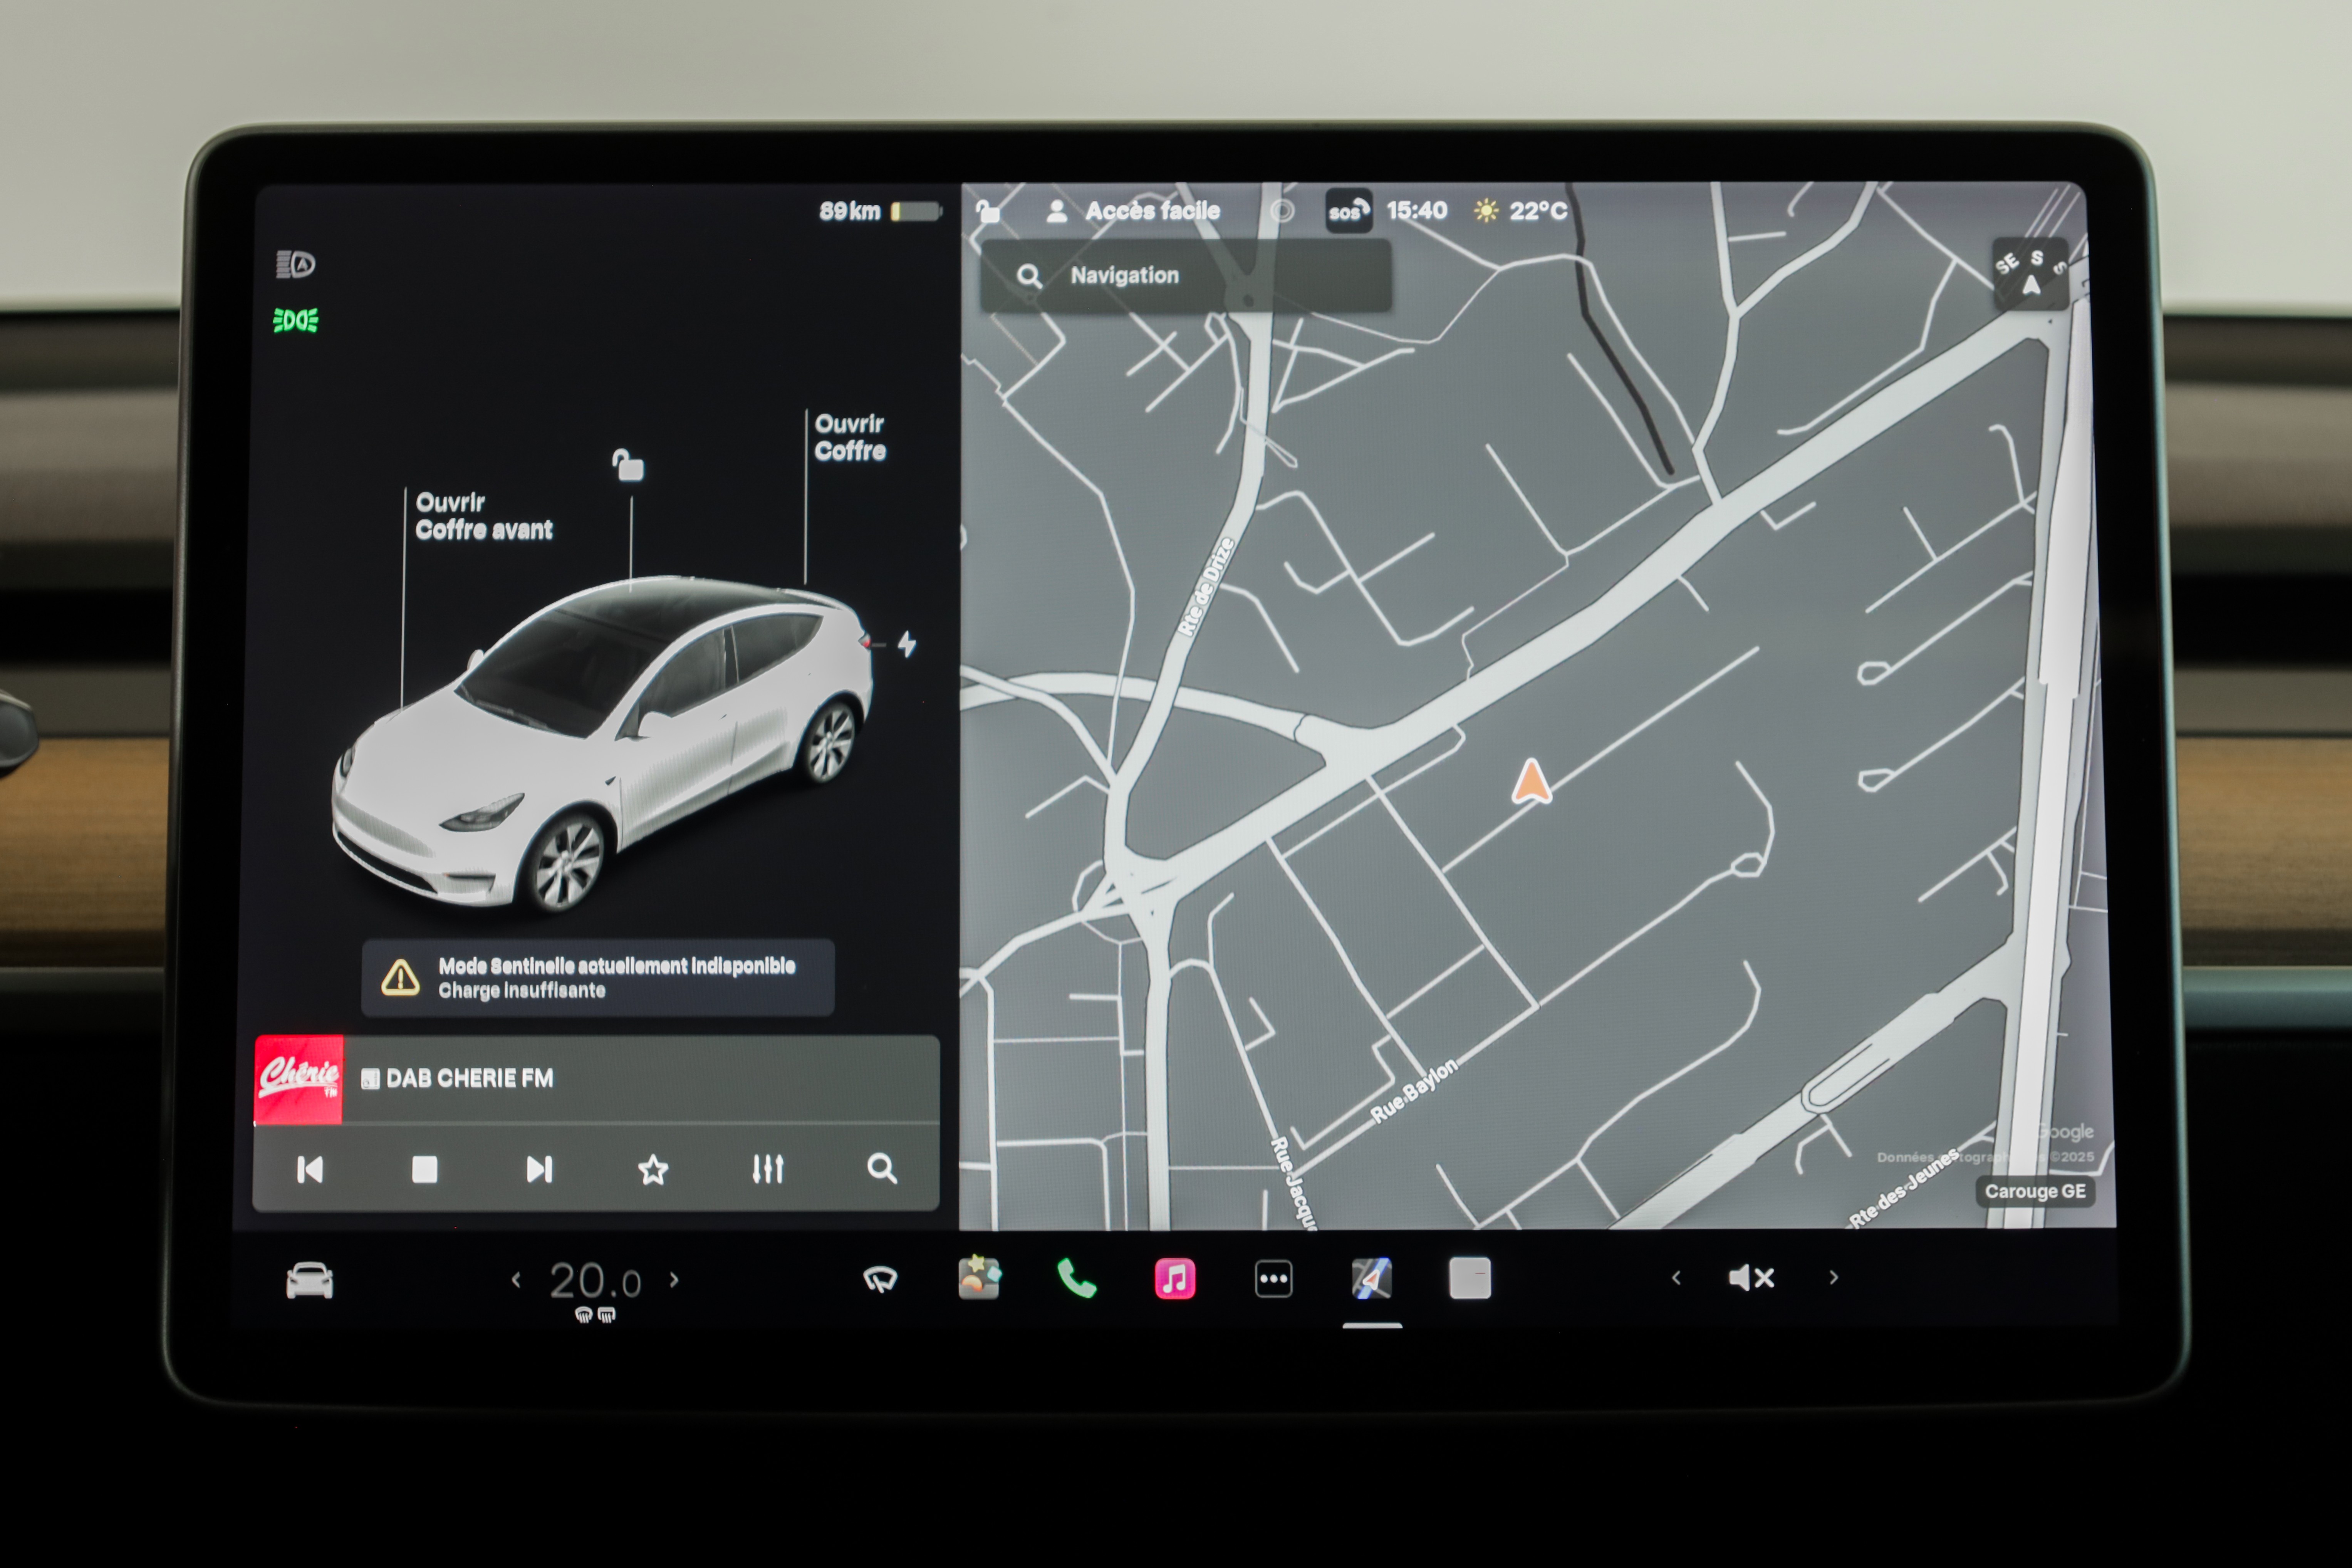Screen dimensions: 2352x1568
Task: Tap the windshield wiper icon
Action: click(x=880, y=1279)
